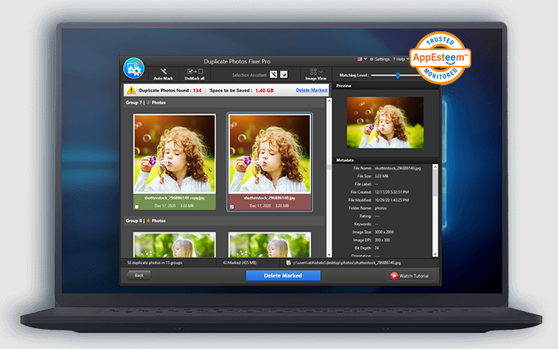Viewport: 558px width, 349px height.
Task: Click the Back button
Action: (x=138, y=275)
